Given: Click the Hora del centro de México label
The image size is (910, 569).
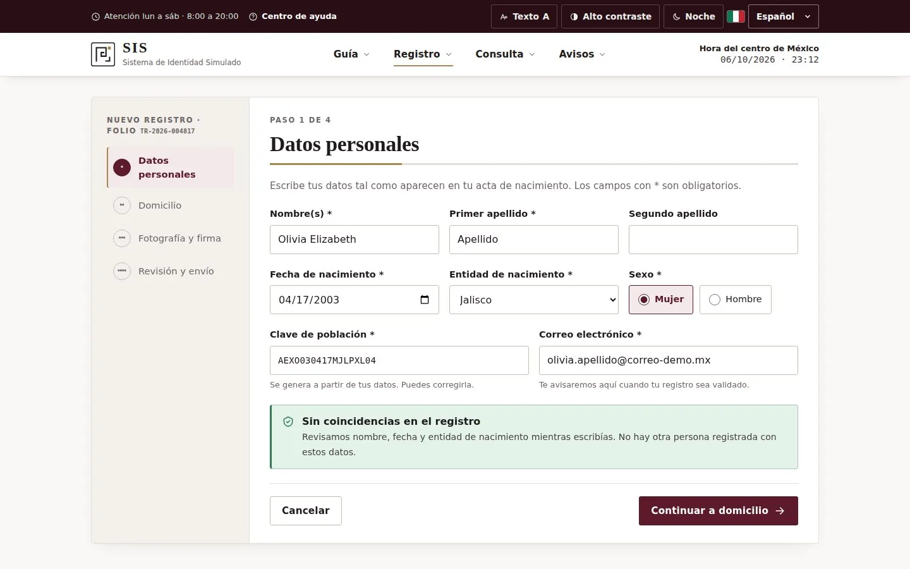Looking at the screenshot, I should pos(759,49).
